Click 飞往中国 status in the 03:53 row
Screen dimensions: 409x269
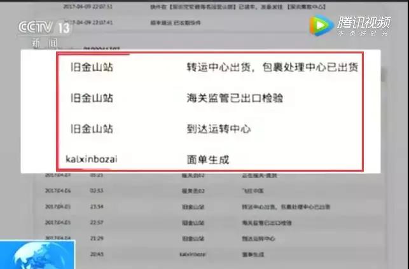tap(253, 191)
